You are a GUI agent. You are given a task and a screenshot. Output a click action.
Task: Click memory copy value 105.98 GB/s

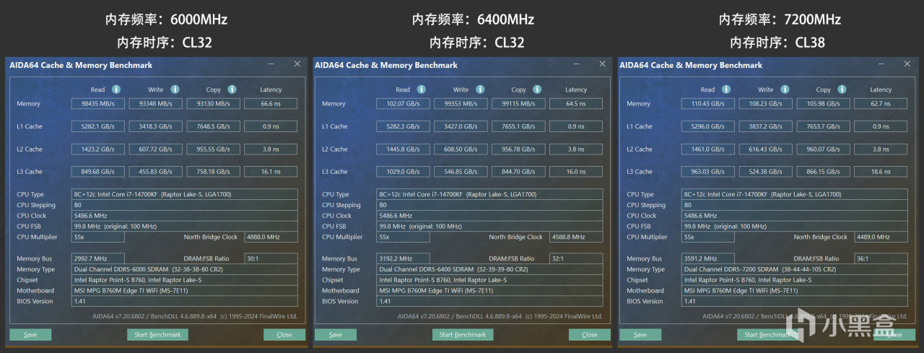[x=824, y=103]
